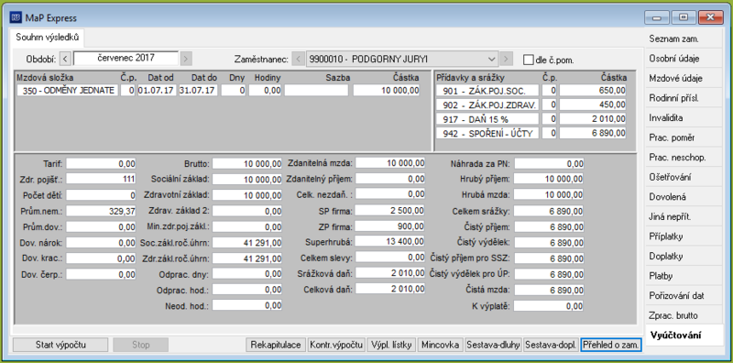
Task: Click Dat do cell '31.07.17'
Action: coord(198,91)
